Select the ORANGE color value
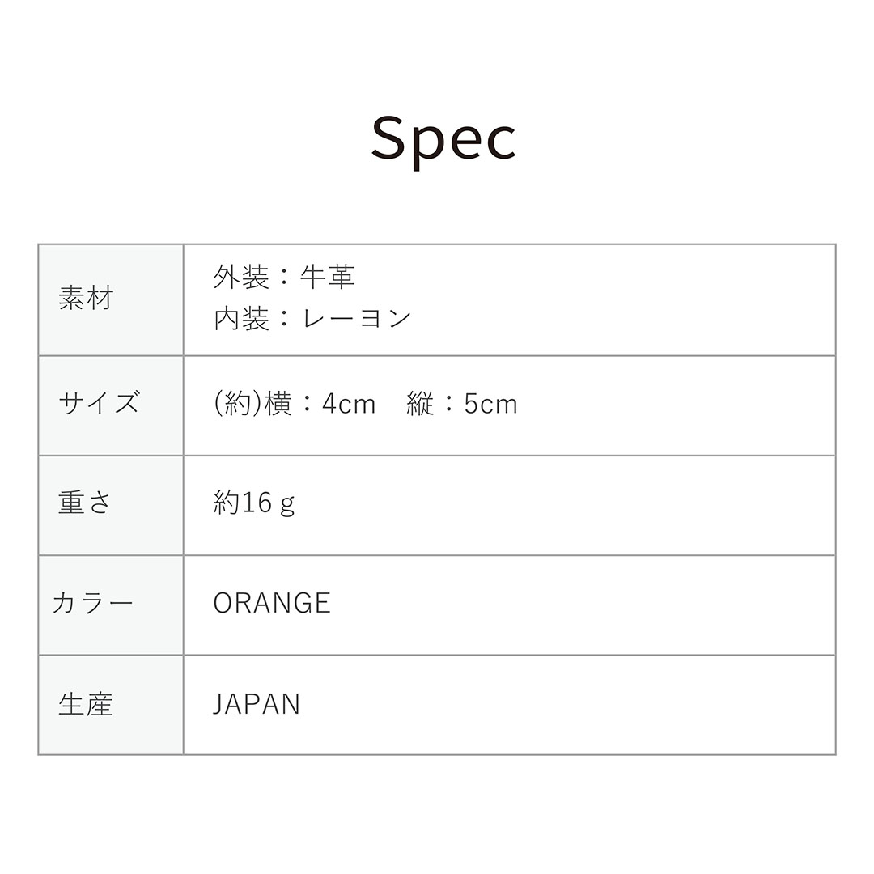The image size is (874, 874). pos(272,604)
